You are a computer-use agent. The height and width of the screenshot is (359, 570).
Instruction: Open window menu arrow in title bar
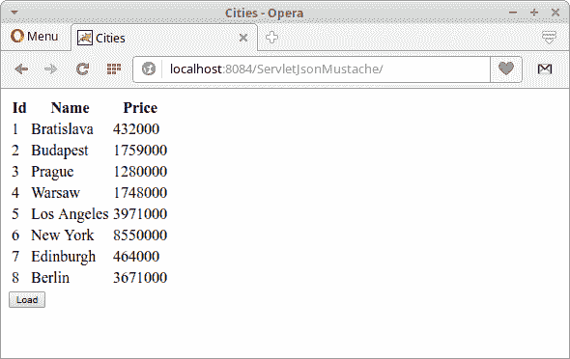click(x=14, y=13)
